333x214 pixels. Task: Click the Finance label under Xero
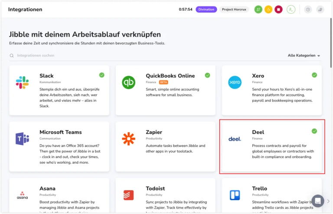(x=257, y=82)
